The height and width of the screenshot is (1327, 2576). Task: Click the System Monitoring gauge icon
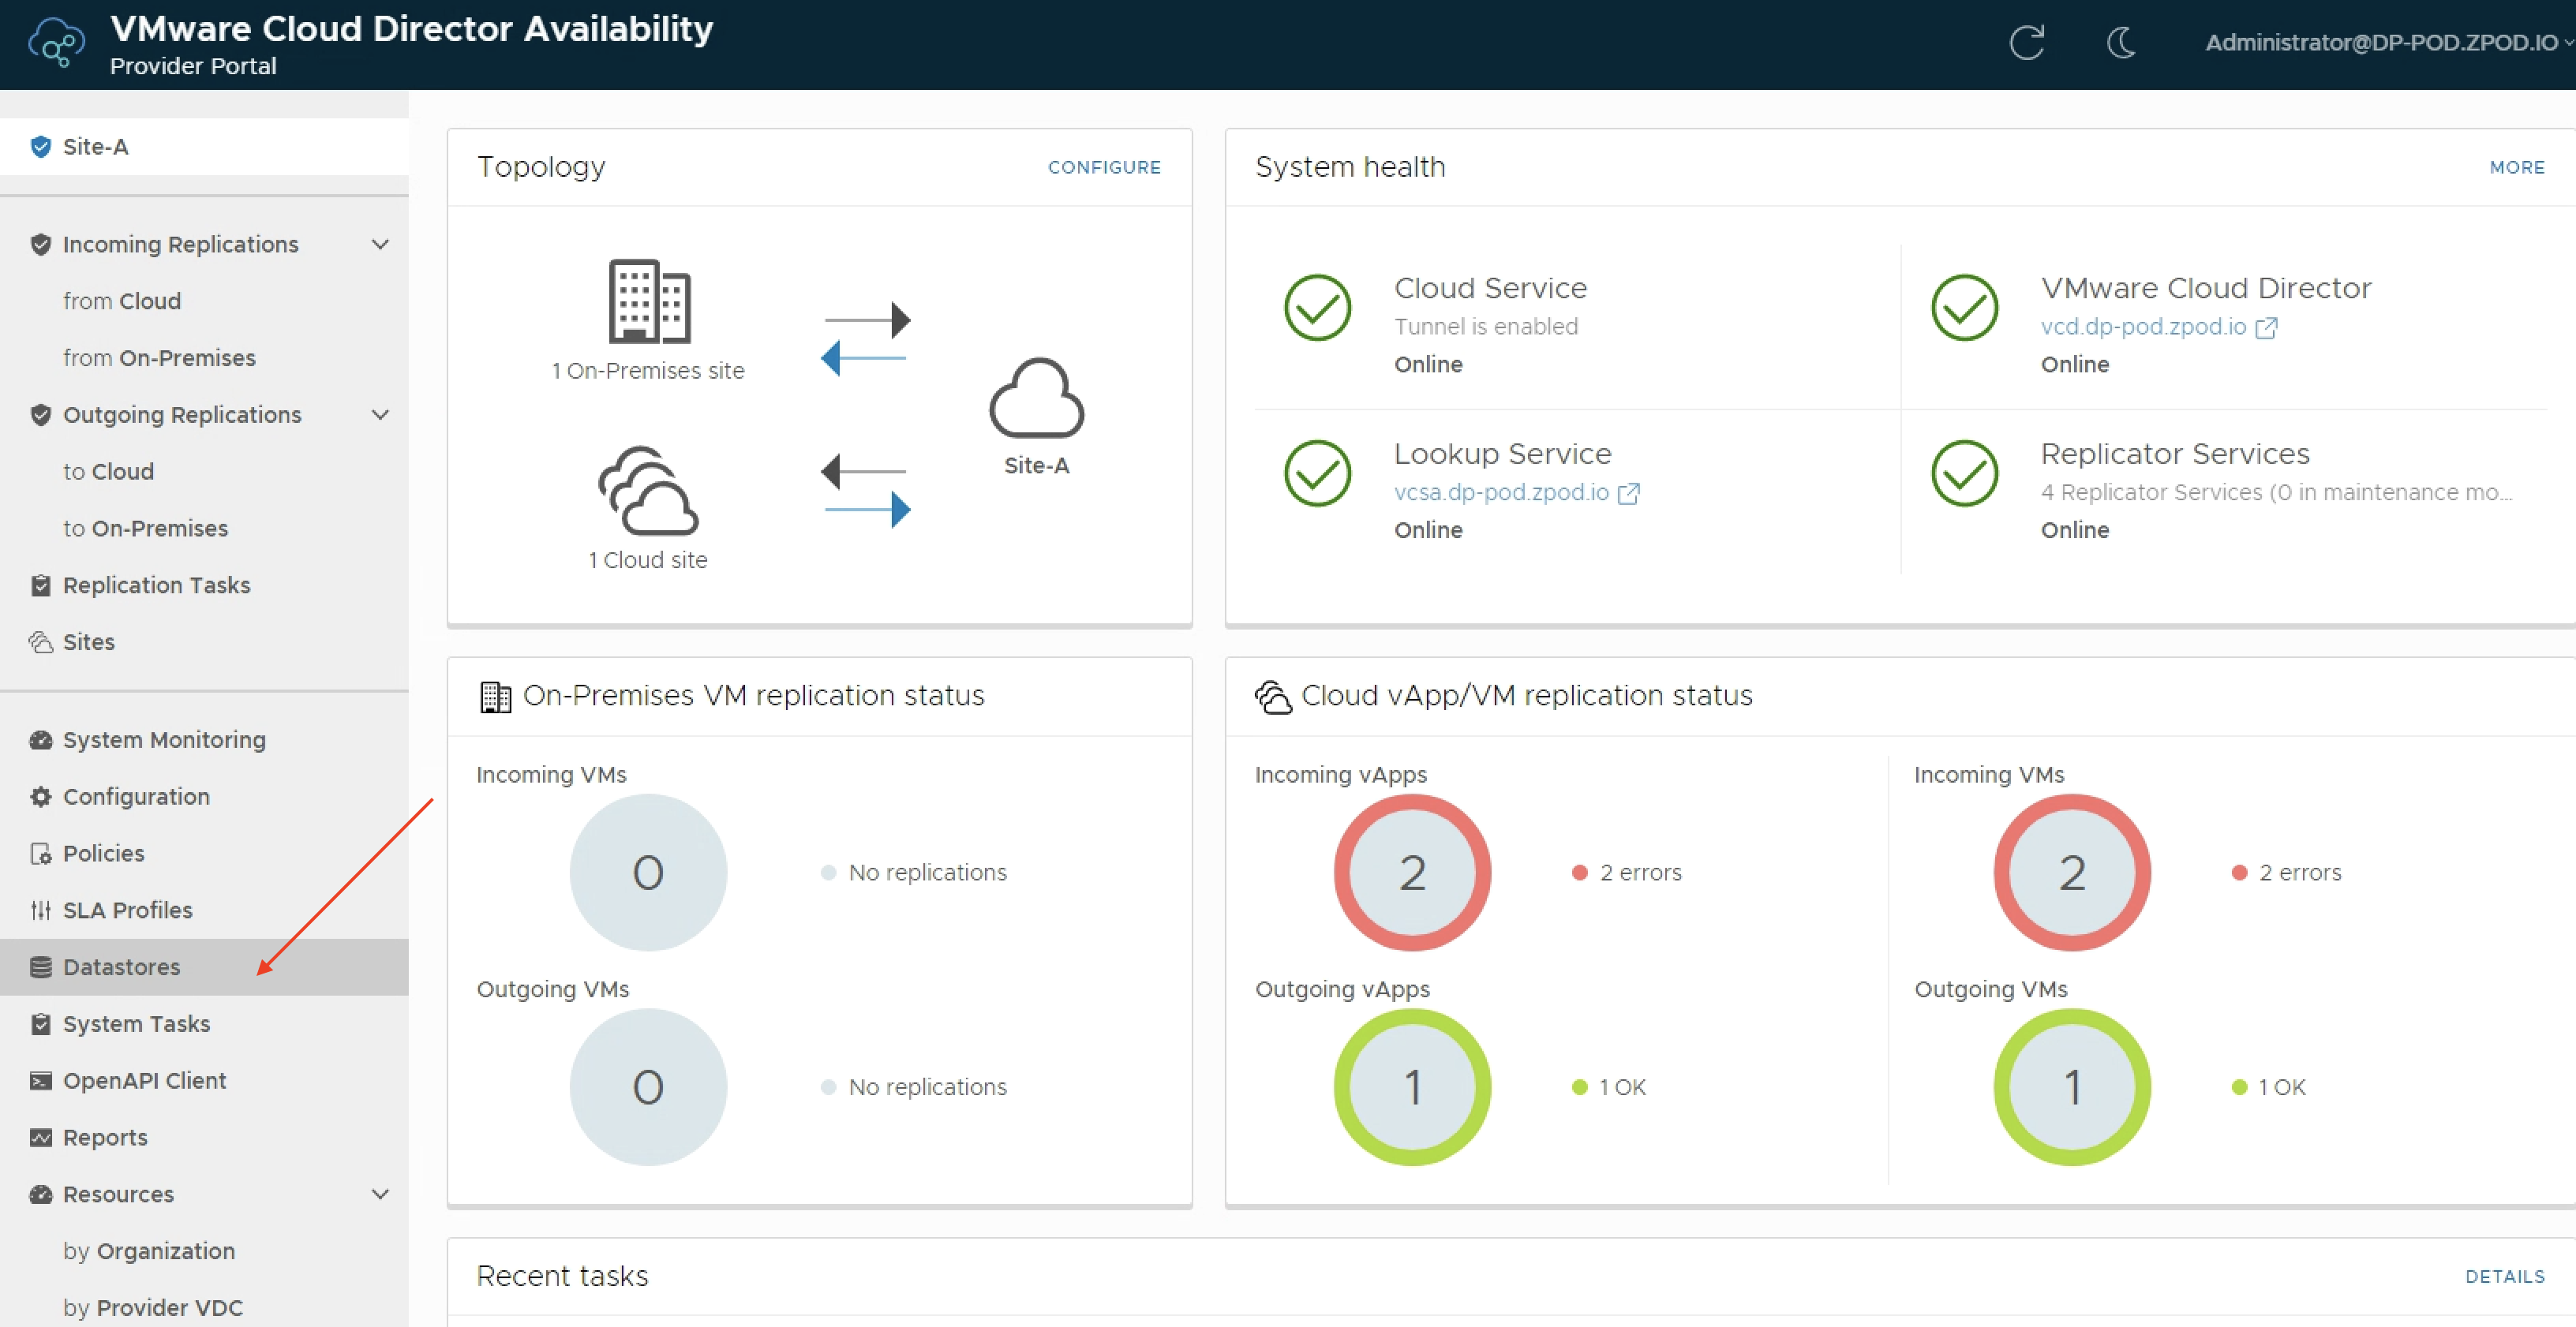pos(41,740)
